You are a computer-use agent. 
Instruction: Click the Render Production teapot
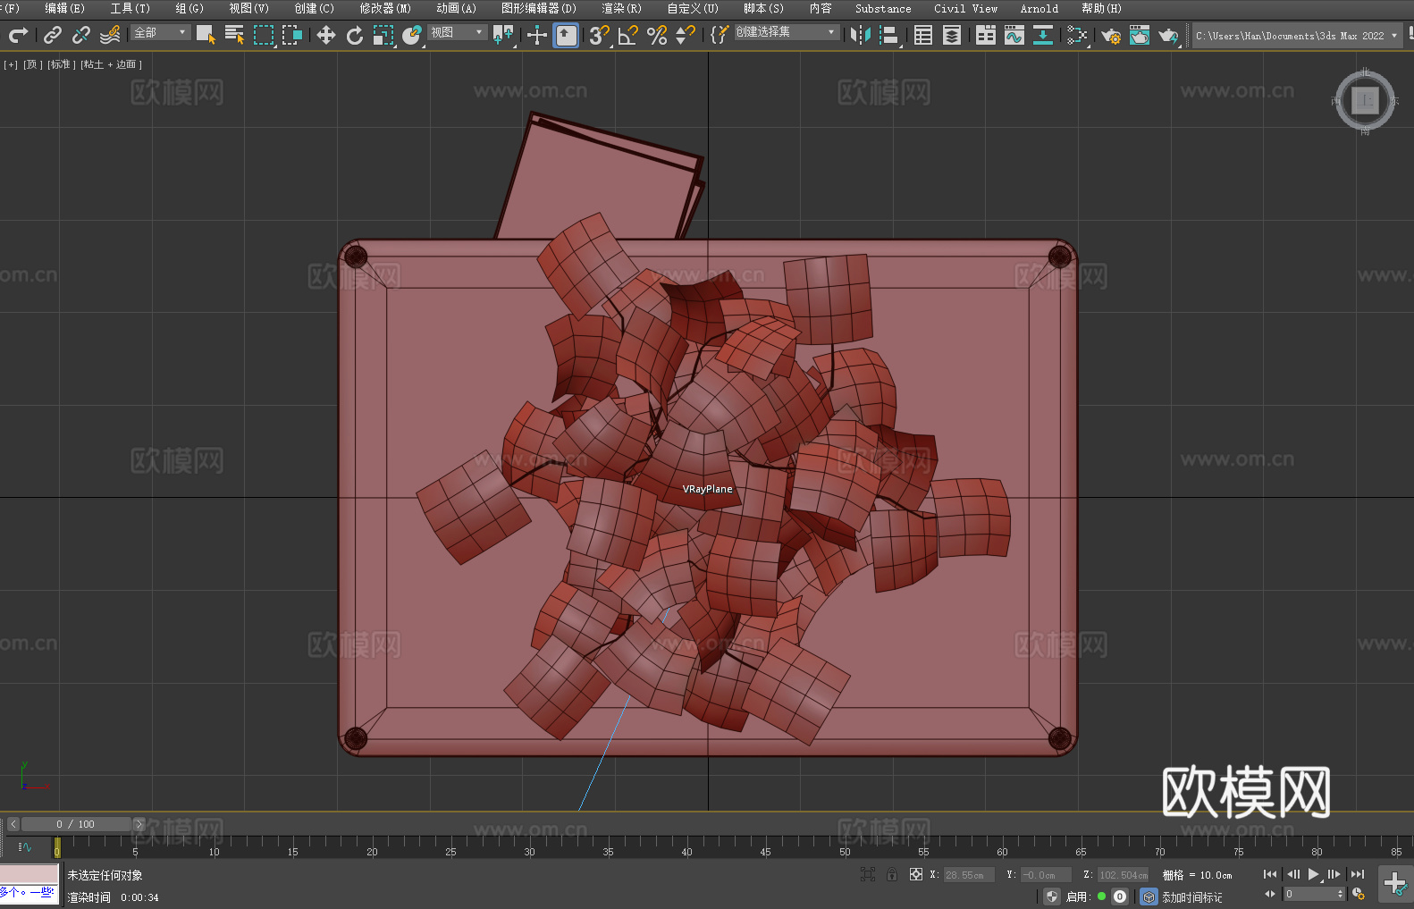pyautogui.click(x=1168, y=35)
